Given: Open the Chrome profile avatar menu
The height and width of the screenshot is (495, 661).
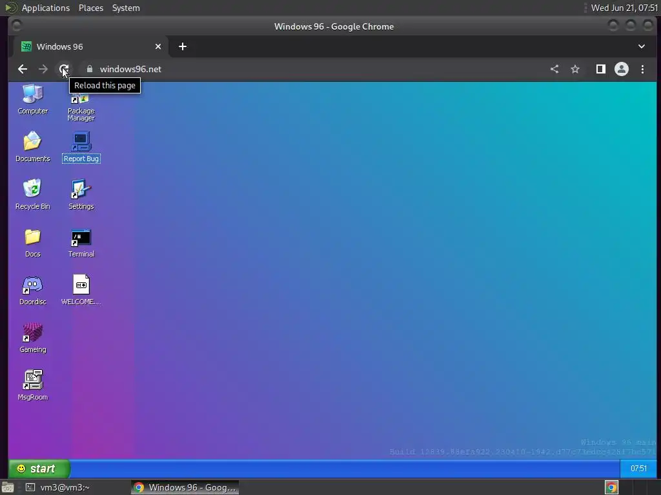Looking at the screenshot, I should pyautogui.click(x=622, y=69).
